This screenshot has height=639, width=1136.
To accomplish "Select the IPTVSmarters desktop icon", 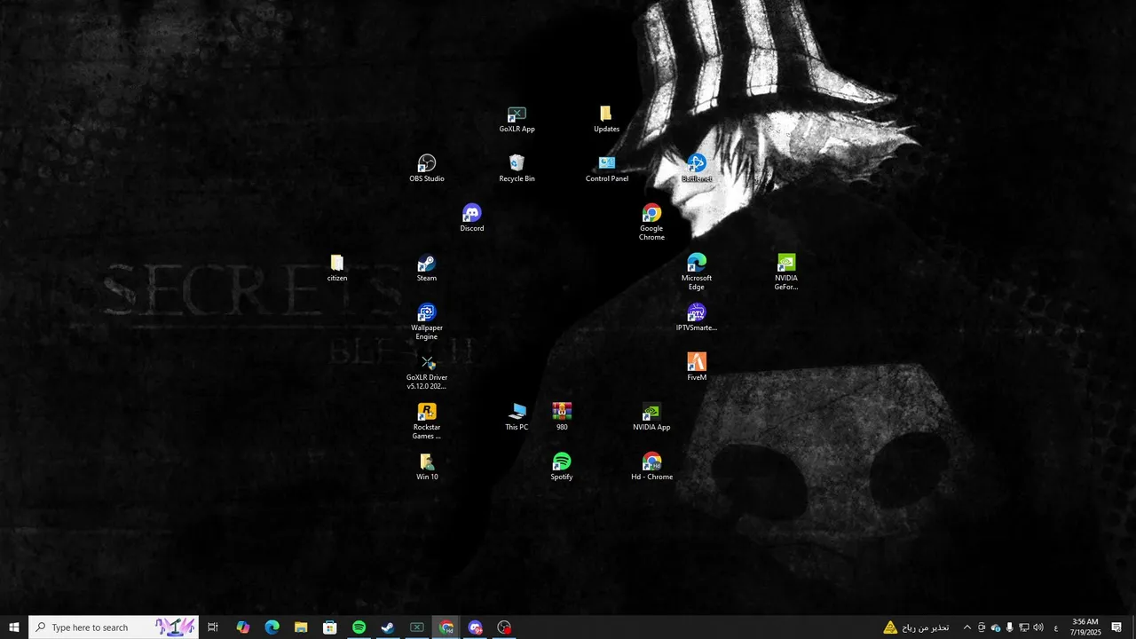I will [697, 319].
